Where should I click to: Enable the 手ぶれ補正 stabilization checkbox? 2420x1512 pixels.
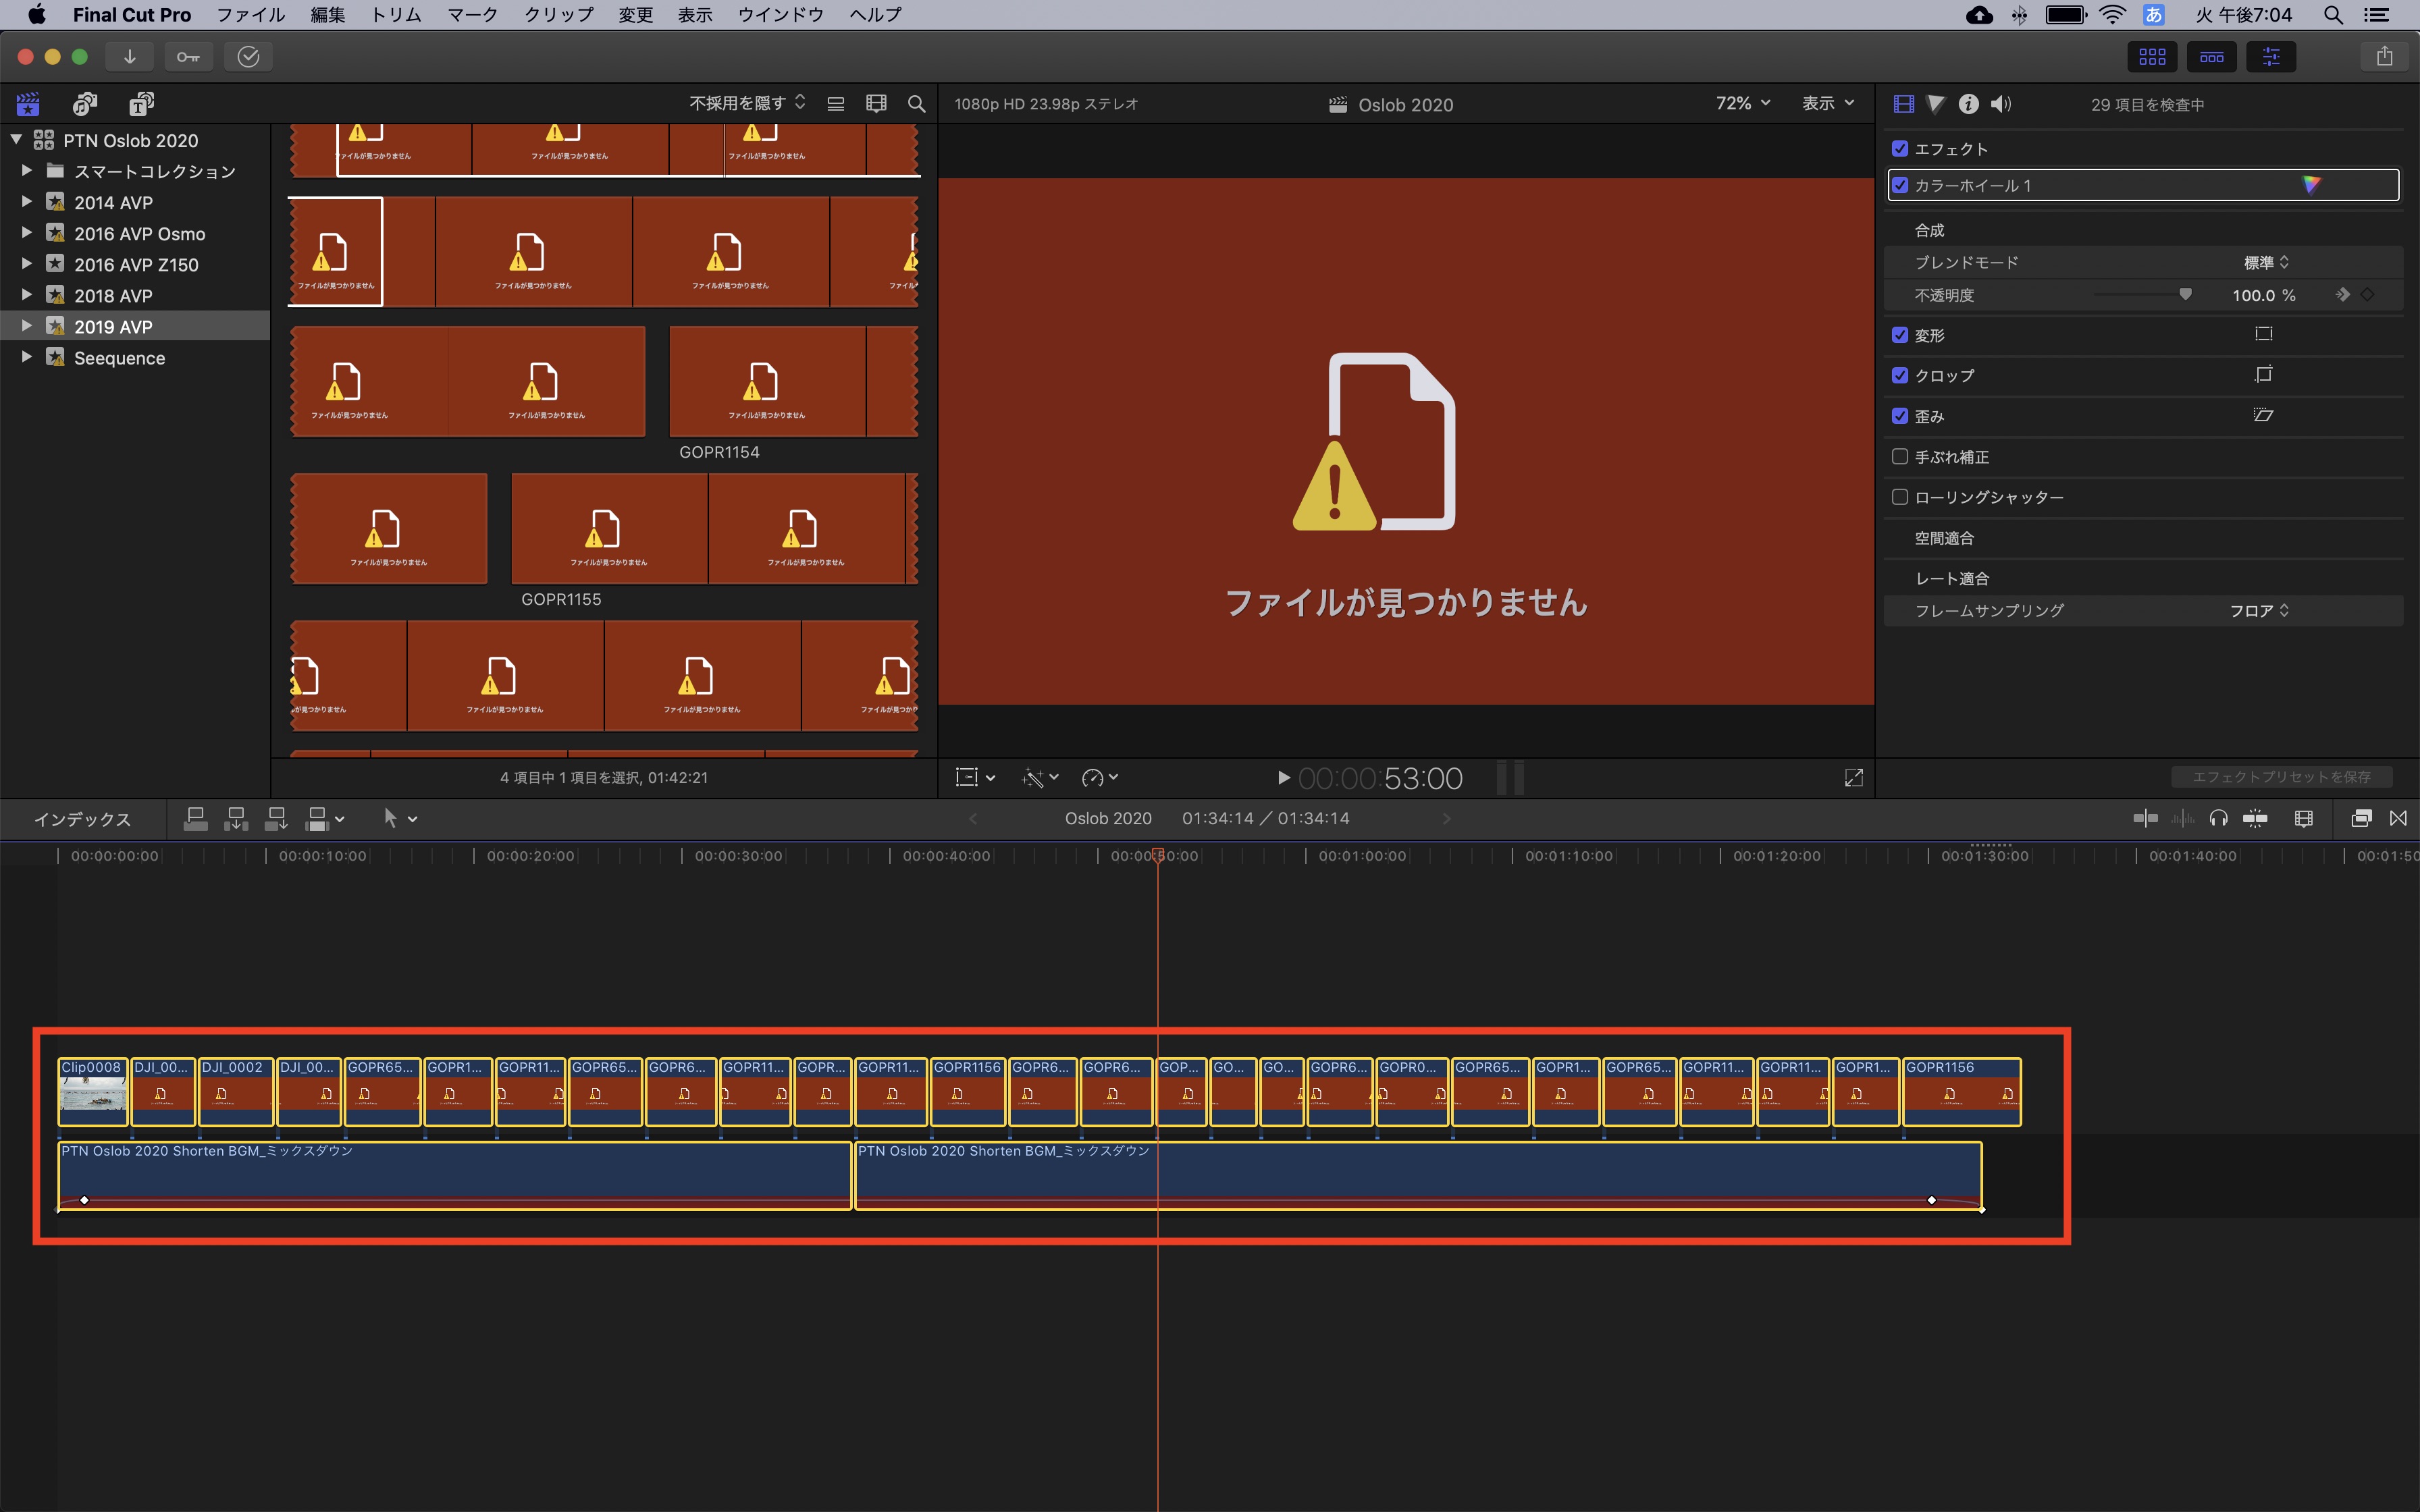1900,457
